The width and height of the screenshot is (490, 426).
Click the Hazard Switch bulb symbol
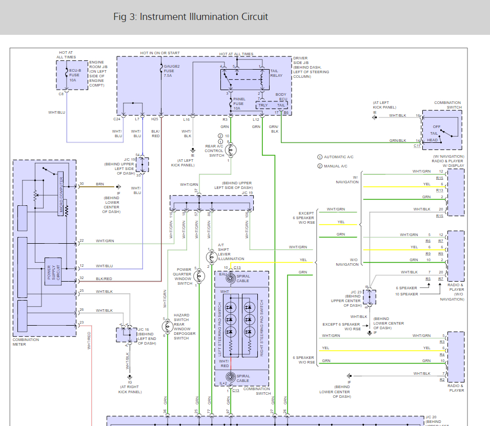click(167, 326)
